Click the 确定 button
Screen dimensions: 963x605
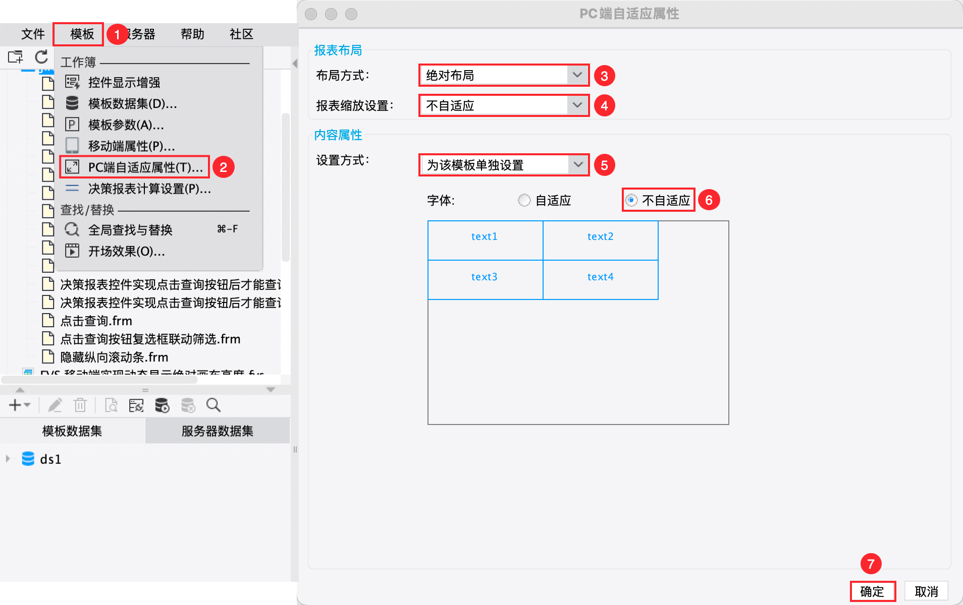[x=873, y=591]
